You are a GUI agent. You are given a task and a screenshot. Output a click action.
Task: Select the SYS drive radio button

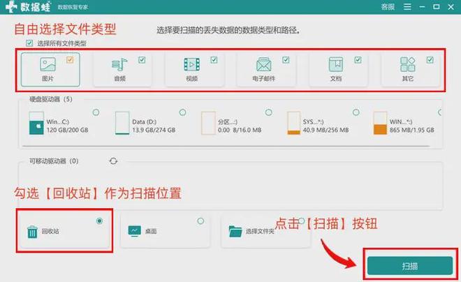(356, 112)
